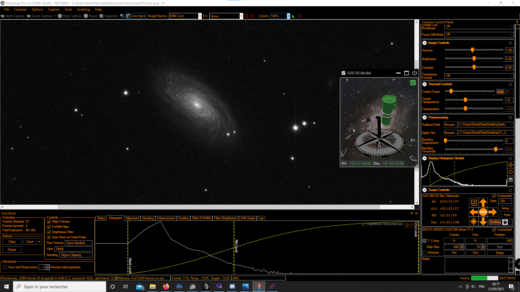This screenshot has height=292, width=520.
Task: Click the Clear button in Live Stack actions
Action: (12, 242)
